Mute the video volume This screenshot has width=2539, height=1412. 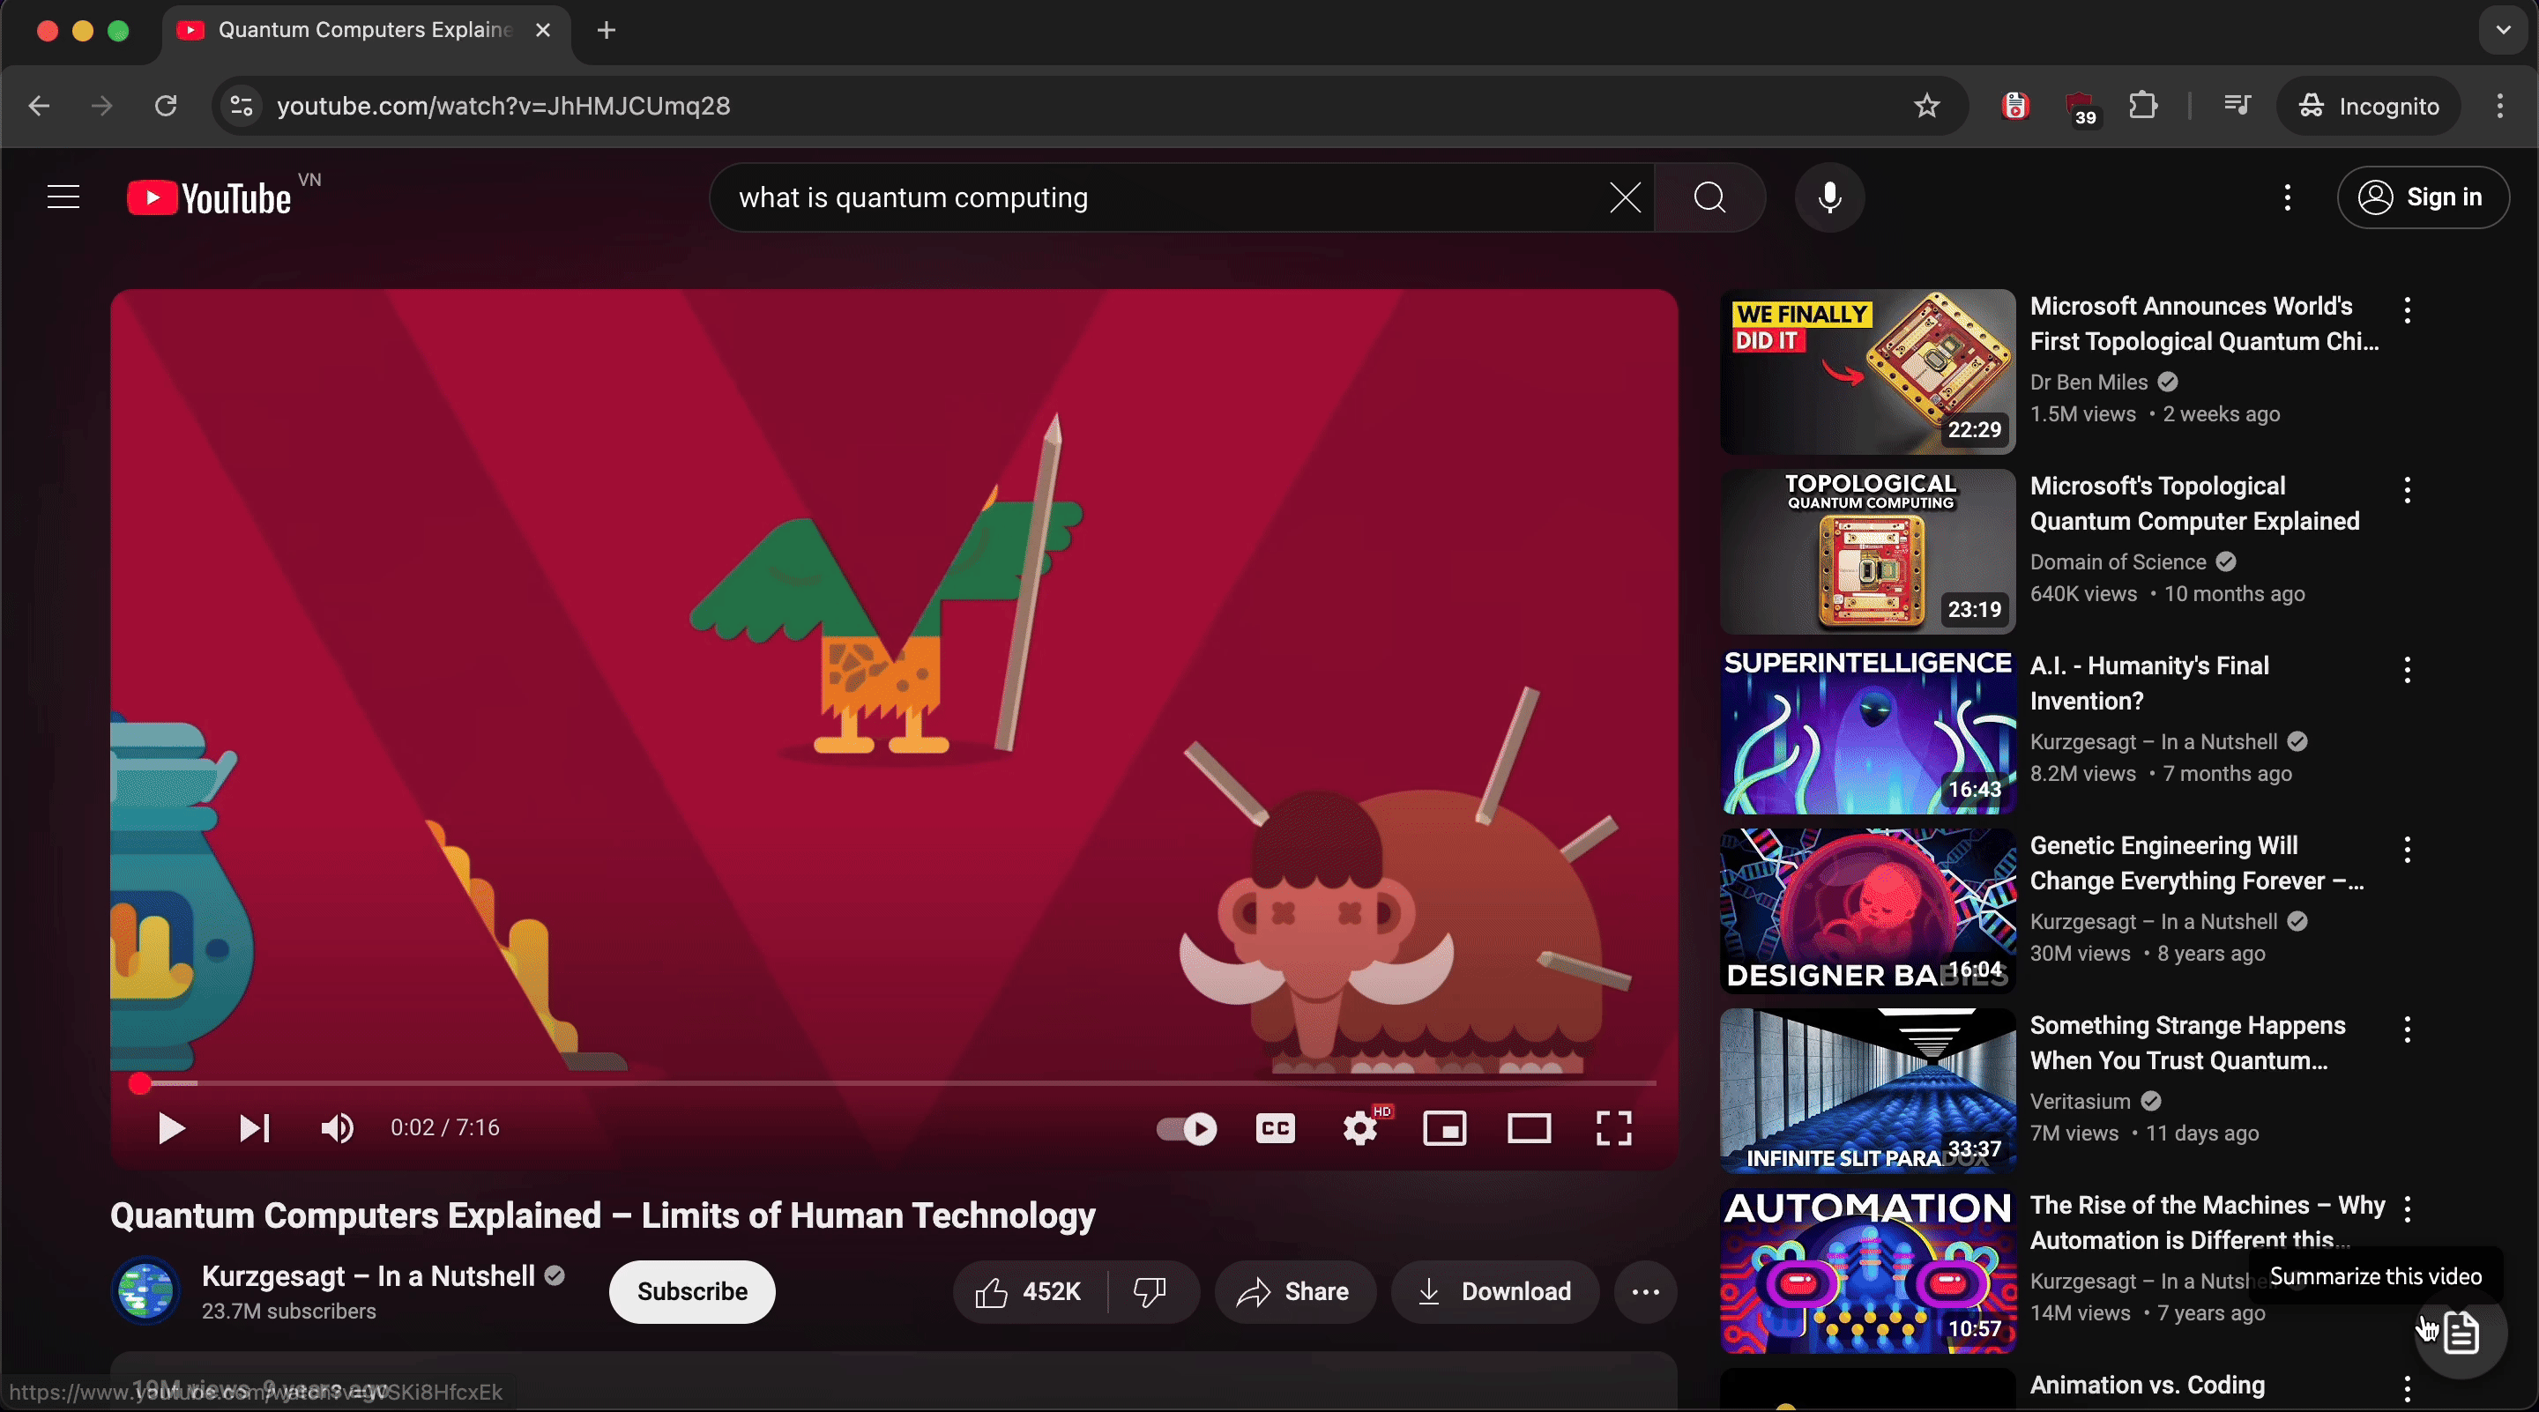(336, 1129)
